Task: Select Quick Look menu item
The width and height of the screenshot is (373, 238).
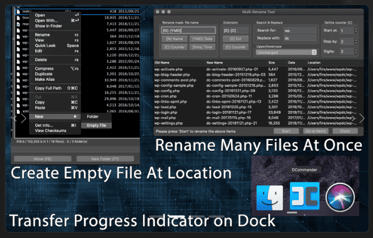Action: (55, 46)
